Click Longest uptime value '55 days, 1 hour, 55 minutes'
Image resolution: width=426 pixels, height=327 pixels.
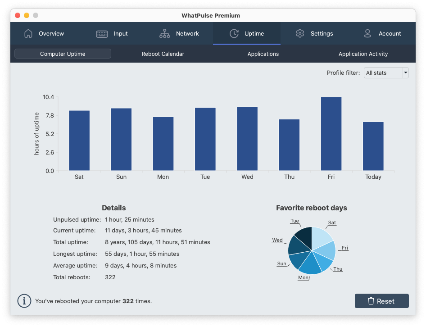[142, 254]
